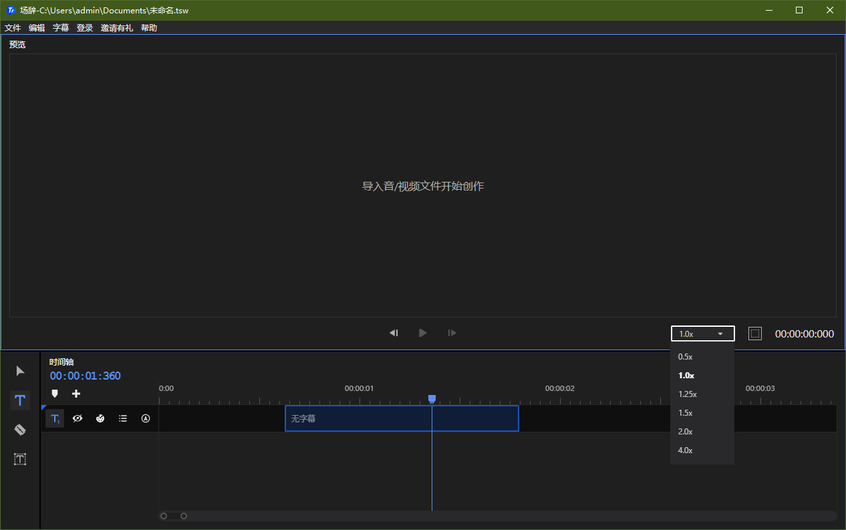Toggle the square icon beside playback speed

pyautogui.click(x=754, y=333)
